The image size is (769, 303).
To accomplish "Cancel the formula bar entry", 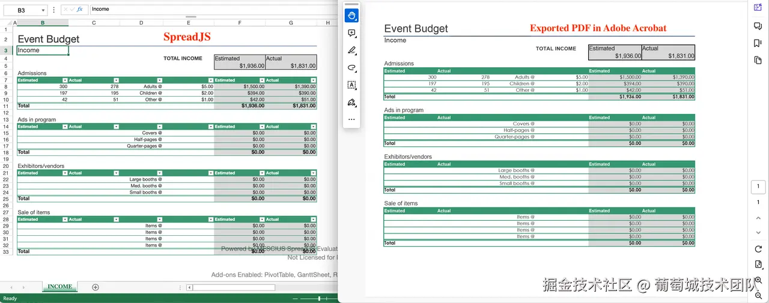I will (x=65, y=10).
